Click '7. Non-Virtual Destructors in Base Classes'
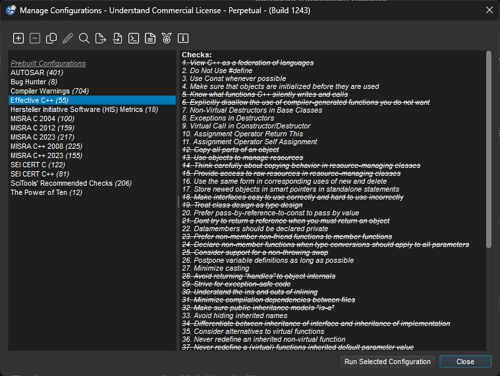The width and height of the screenshot is (500, 376). pyautogui.click(x=252, y=110)
